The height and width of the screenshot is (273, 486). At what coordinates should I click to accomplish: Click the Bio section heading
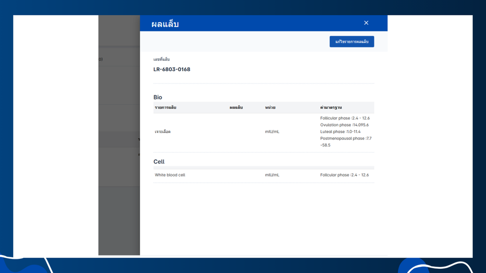coord(158,97)
